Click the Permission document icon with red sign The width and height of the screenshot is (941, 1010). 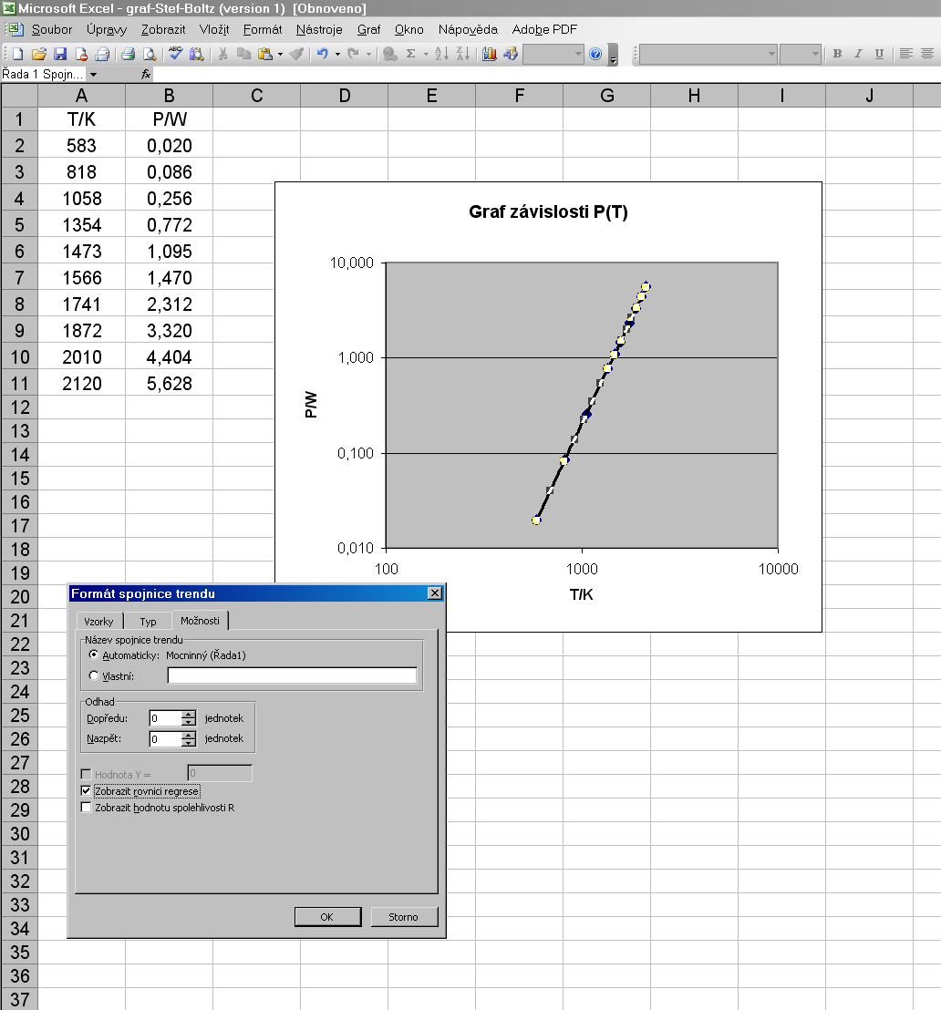81,54
